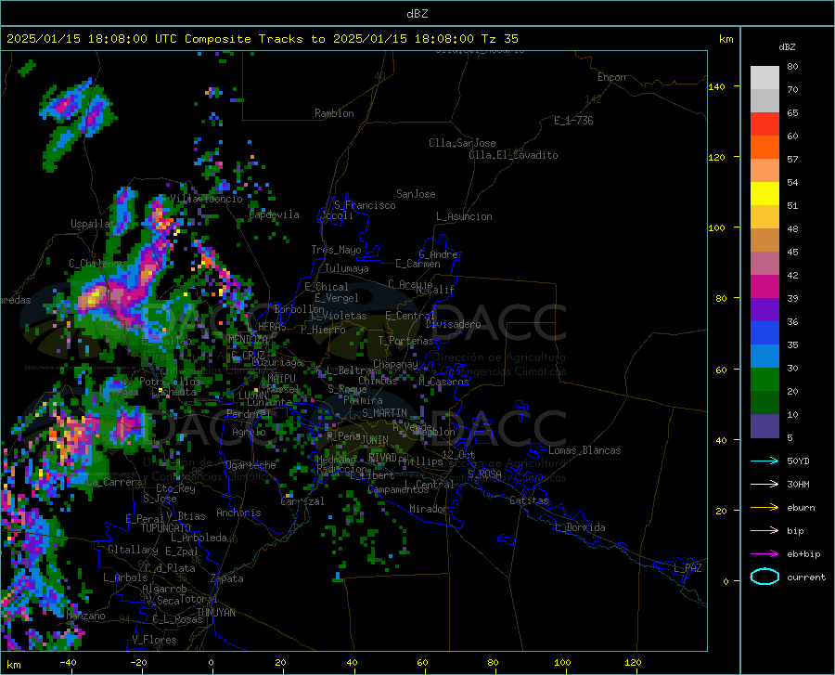The width and height of the screenshot is (835, 675).
Task: Click the S_ROSA map label
Action: point(484,474)
